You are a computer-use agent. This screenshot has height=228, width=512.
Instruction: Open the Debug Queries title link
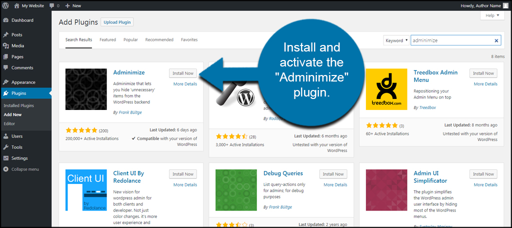click(x=283, y=173)
